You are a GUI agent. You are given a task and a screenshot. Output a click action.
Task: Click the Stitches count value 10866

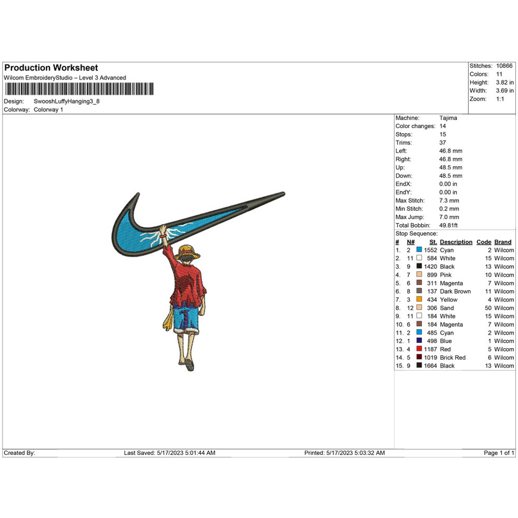pos(503,66)
